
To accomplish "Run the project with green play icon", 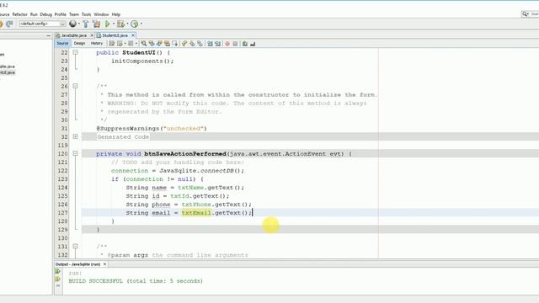I will tap(107, 24).
